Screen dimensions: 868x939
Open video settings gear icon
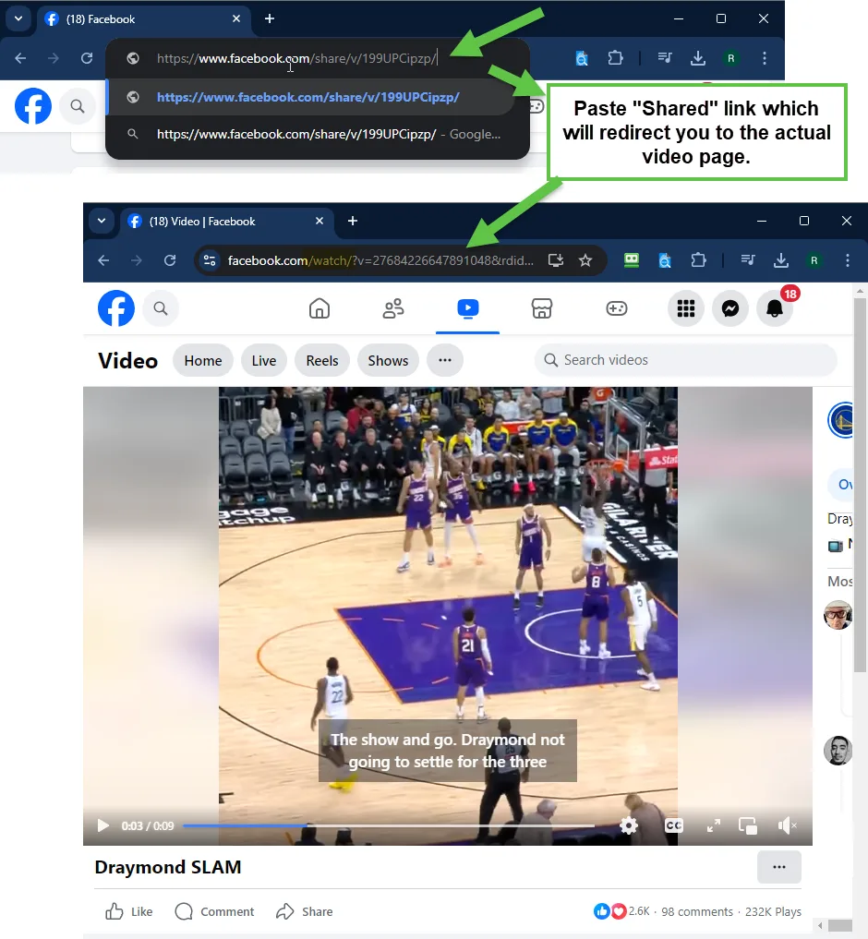pos(629,825)
